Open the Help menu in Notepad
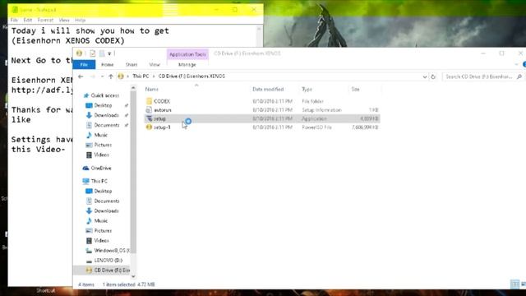 pos(81,20)
